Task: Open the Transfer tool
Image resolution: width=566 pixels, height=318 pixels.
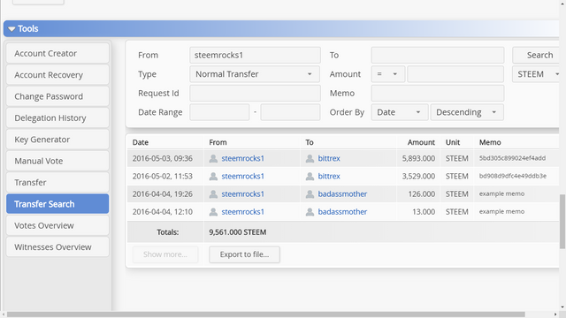Action: (x=57, y=183)
